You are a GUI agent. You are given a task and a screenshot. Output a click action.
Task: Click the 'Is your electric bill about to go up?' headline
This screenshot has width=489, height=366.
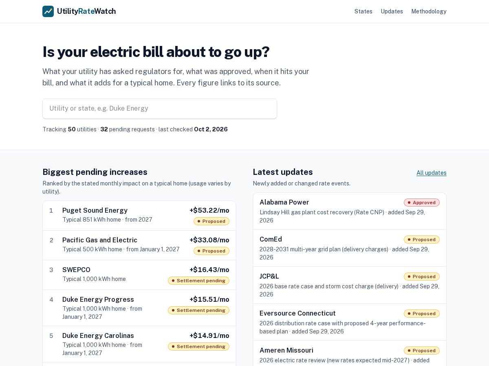(x=156, y=52)
